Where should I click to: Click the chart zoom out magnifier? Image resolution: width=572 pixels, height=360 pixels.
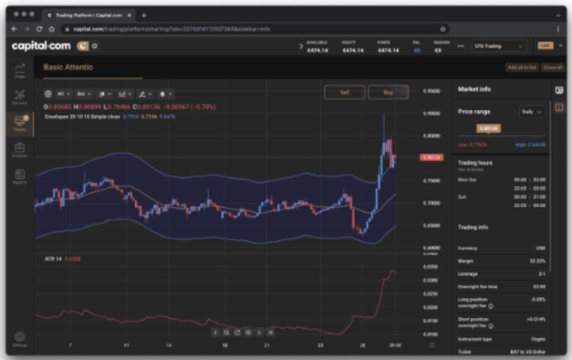[226, 332]
